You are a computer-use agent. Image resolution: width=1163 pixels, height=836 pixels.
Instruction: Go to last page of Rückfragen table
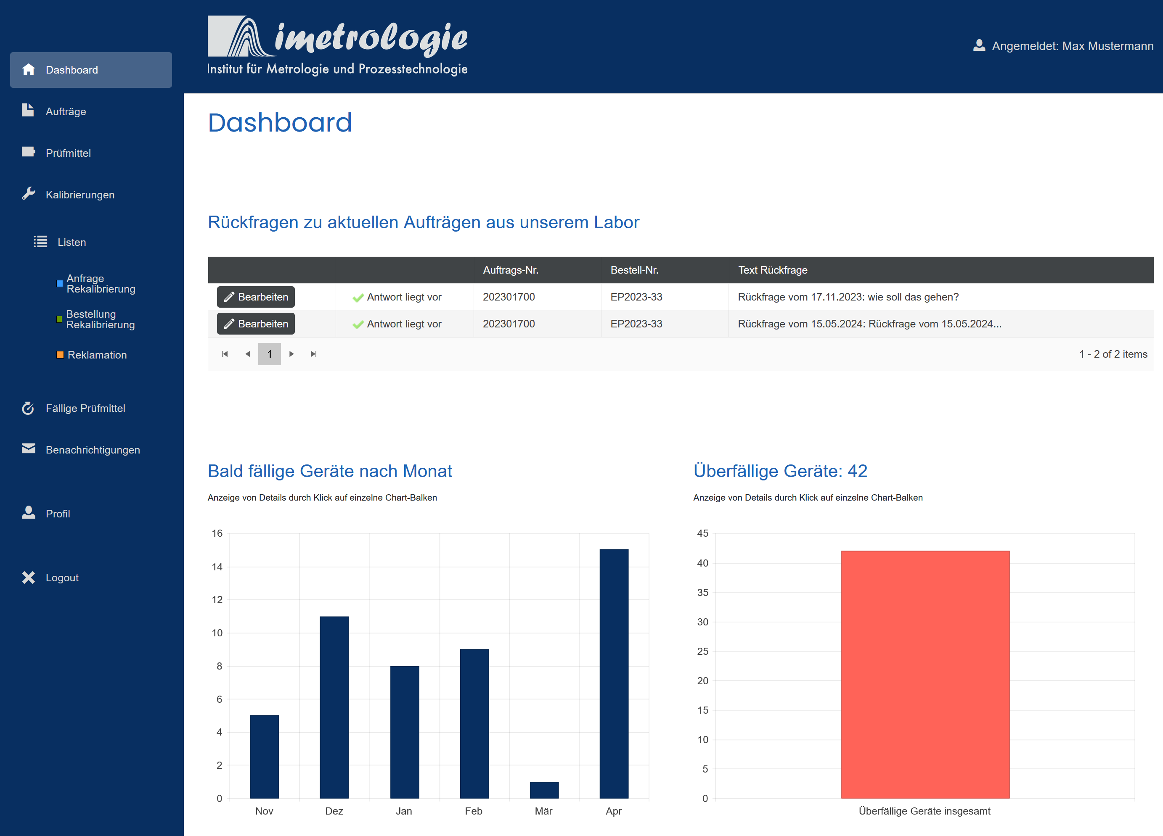(x=314, y=354)
